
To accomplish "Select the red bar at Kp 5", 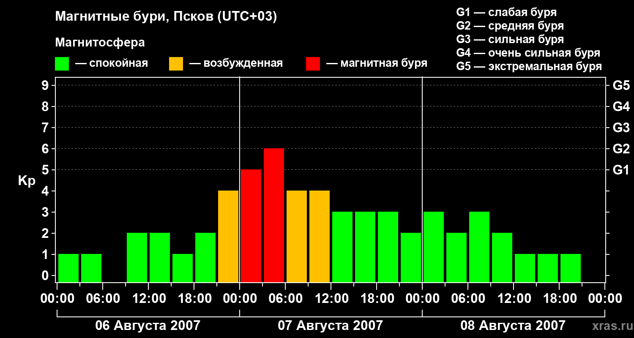I will pos(251,226).
